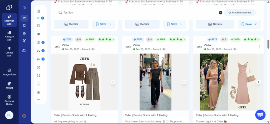Open the concentric target filter icon
270x124 pixels.
38,93
